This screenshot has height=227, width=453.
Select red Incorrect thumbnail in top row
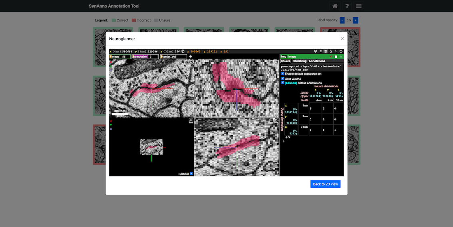pos(340,47)
